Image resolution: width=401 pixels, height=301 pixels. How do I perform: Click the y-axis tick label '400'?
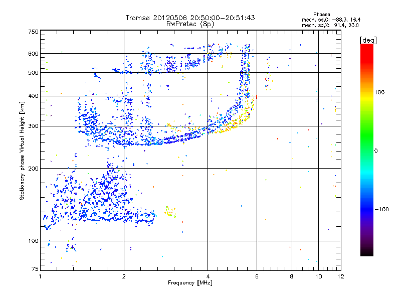tap(33, 96)
